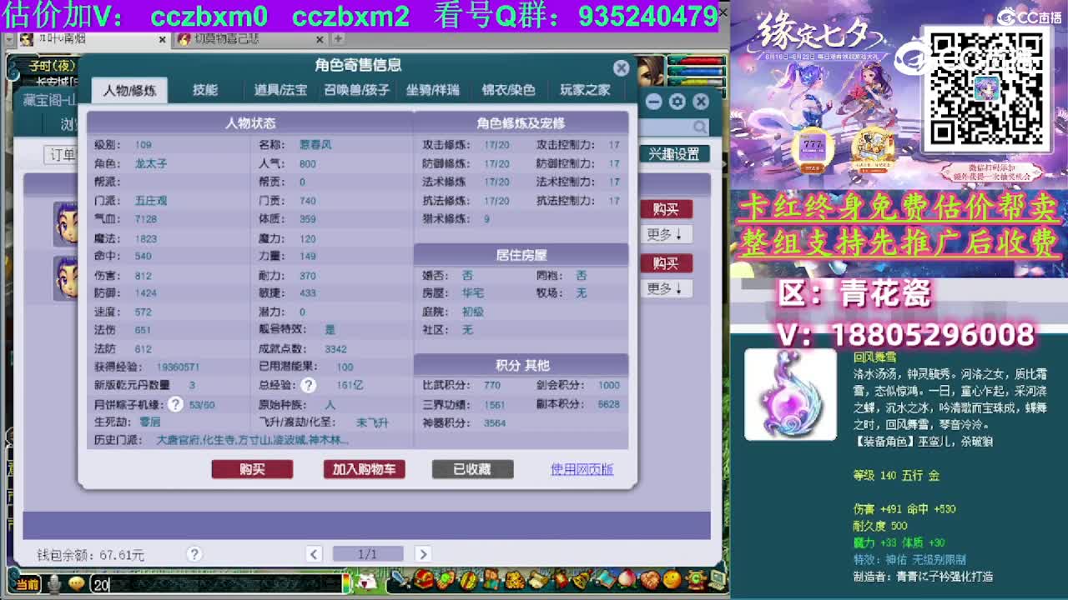
Task: Click the 回风舞雪 item image
Action: (790, 394)
